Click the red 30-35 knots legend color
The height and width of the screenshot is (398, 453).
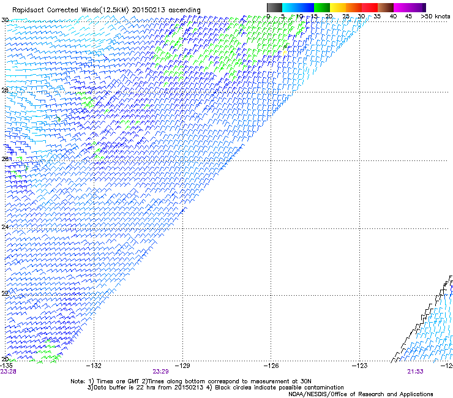point(370,7)
